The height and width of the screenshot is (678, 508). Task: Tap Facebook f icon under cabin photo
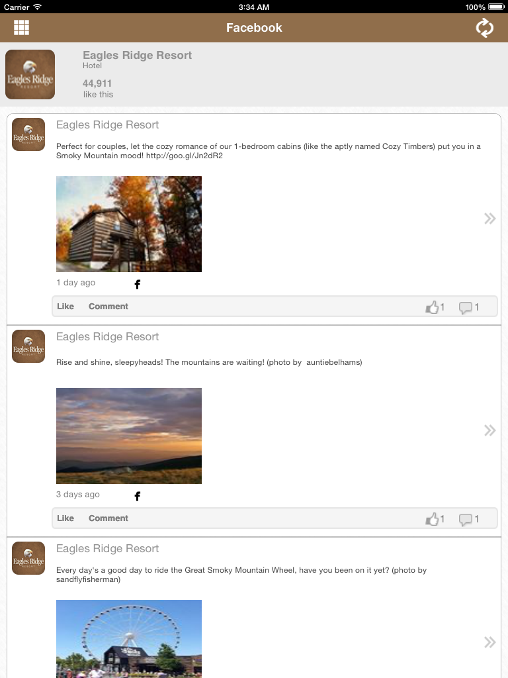pyautogui.click(x=138, y=284)
